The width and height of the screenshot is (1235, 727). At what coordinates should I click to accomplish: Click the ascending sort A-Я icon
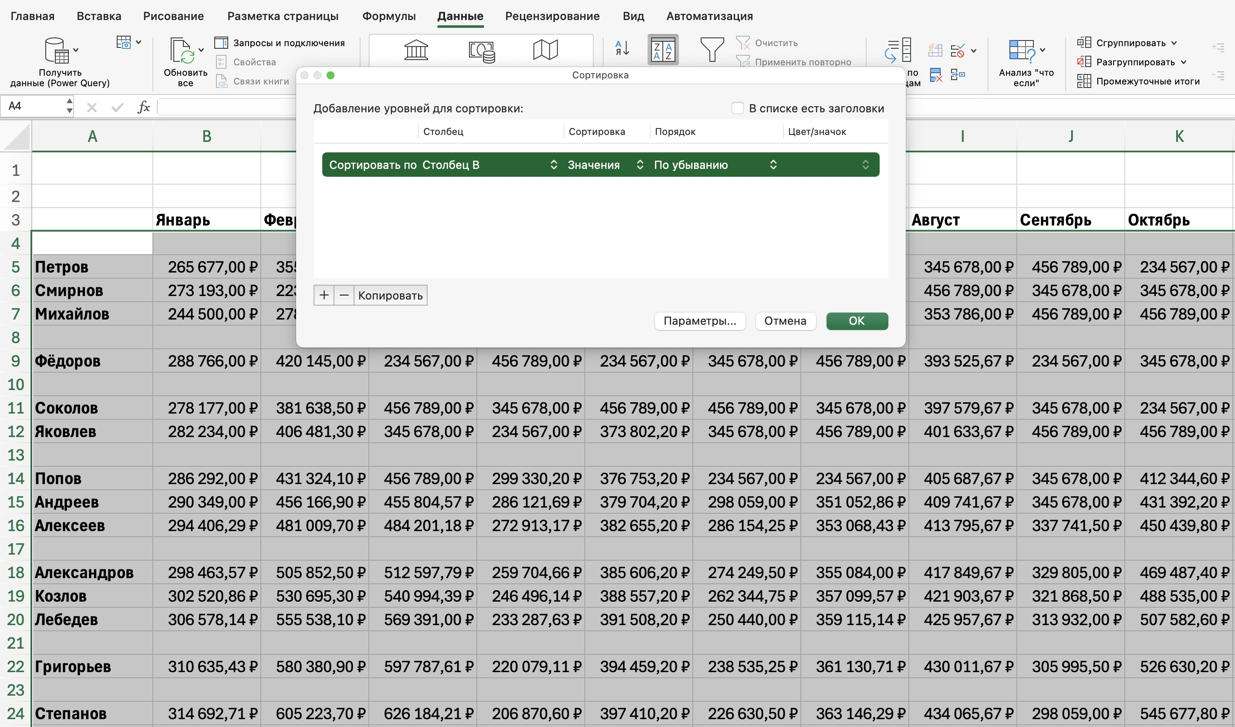pyautogui.click(x=622, y=48)
